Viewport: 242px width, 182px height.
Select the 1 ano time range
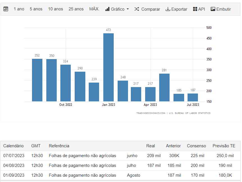coord(19,9)
